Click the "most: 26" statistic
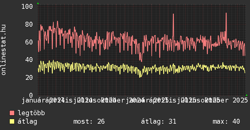This screenshot has height=130, width=250. coord(89,122)
